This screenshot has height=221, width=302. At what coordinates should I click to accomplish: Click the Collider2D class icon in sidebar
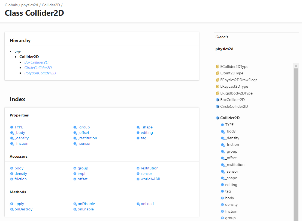(x=218, y=118)
